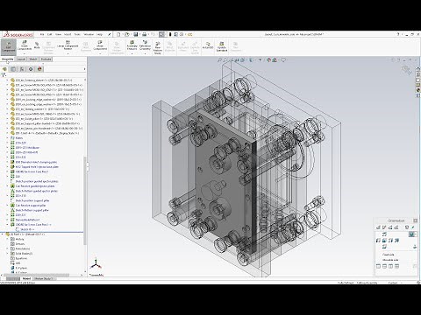421x315 pixels.
Task: Expand the Cut-Revolve support pillar feature
Action: tap(7, 206)
